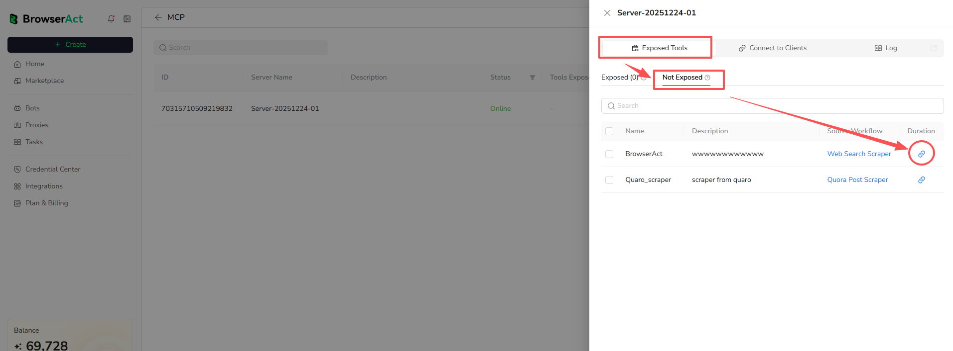Switch to the Log tab
Viewport: 953px width, 351px height.
click(x=885, y=48)
